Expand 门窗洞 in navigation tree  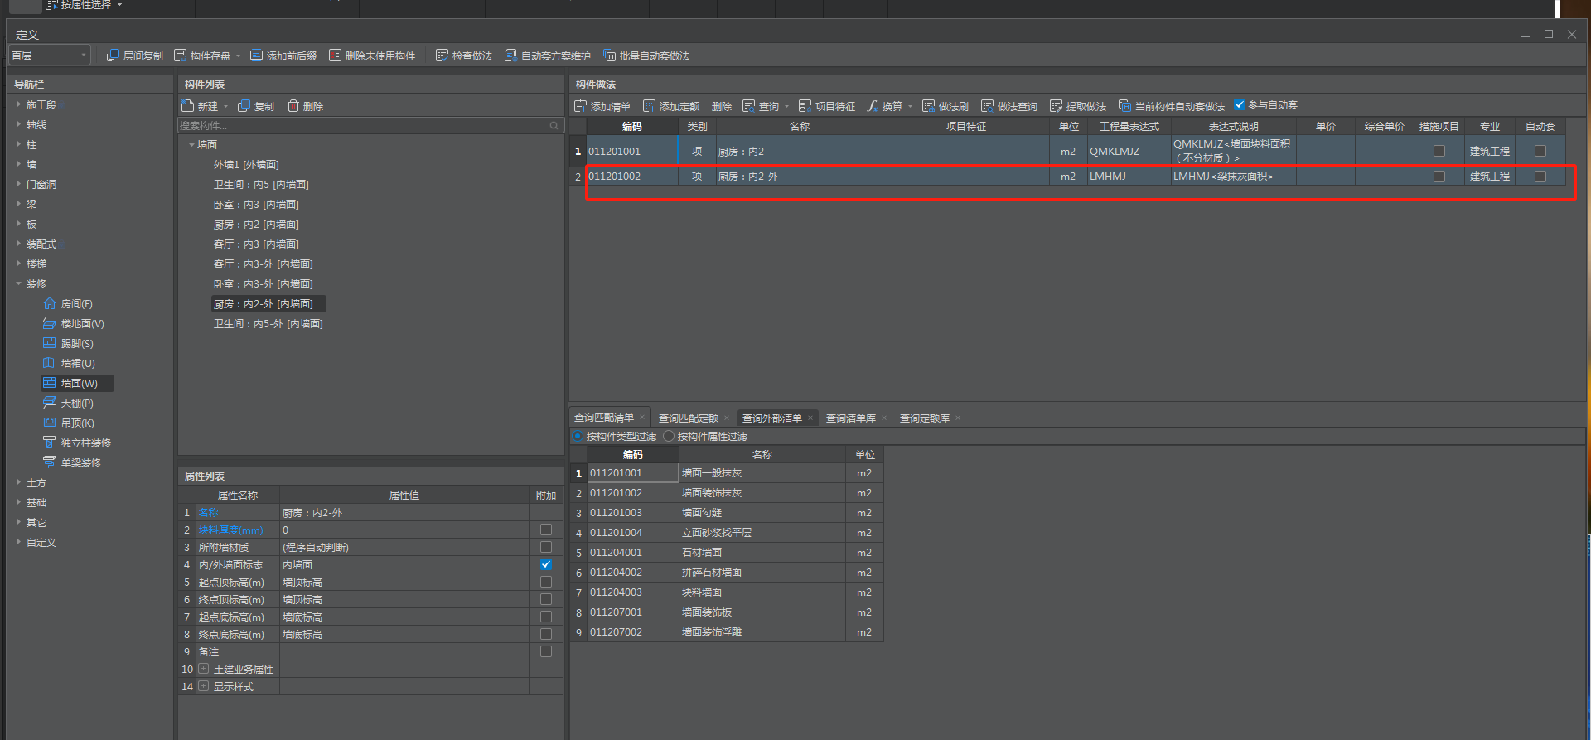tap(19, 185)
